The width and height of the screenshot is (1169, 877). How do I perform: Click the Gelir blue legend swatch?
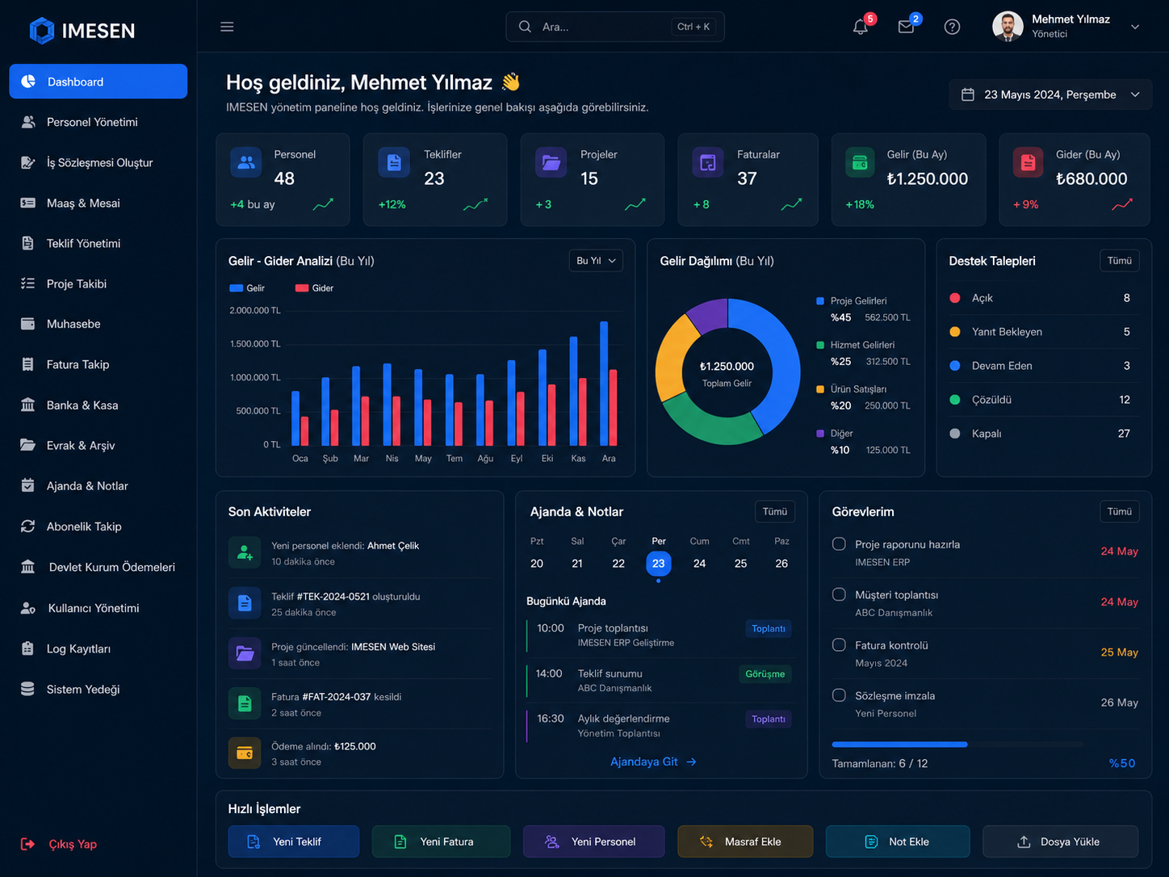tap(236, 288)
